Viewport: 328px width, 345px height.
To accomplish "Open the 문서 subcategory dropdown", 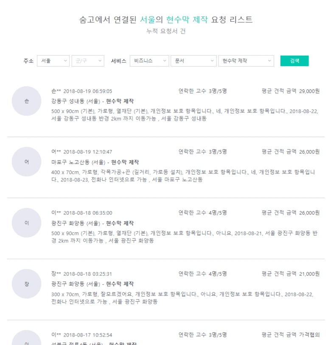I will click(193, 61).
